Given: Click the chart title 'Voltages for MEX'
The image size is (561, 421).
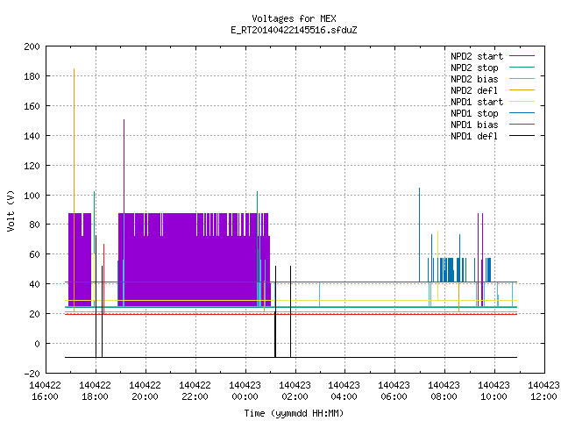Looking at the screenshot, I should pos(294,18).
